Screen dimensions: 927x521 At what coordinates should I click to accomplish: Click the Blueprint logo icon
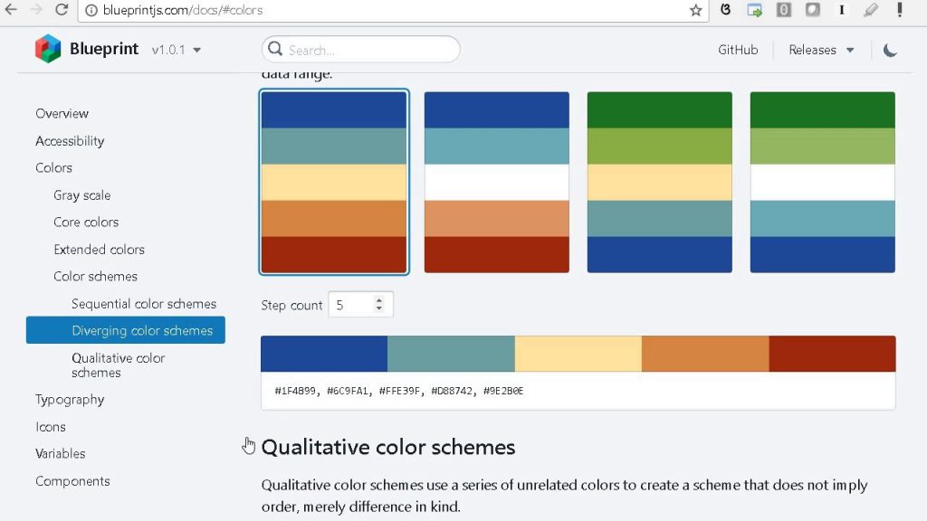coord(48,49)
